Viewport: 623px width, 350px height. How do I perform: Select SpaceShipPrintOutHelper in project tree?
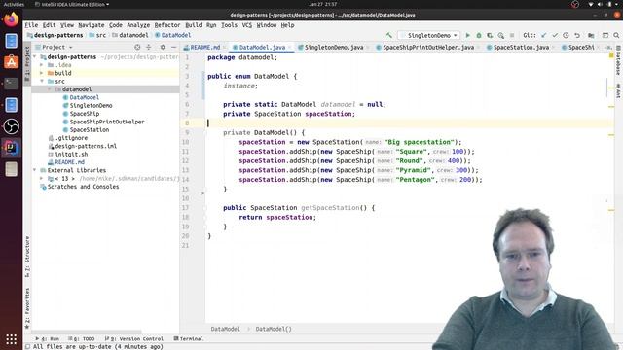(x=107, y=122)
